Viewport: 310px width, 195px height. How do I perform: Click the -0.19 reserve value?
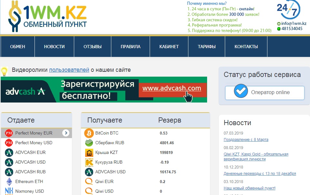164,162
